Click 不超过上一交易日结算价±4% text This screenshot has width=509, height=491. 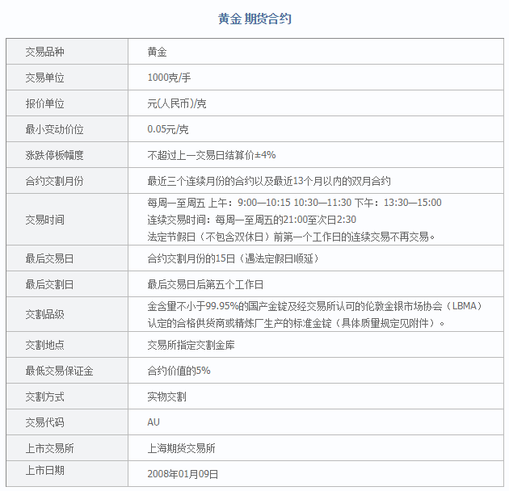point(212,155)
